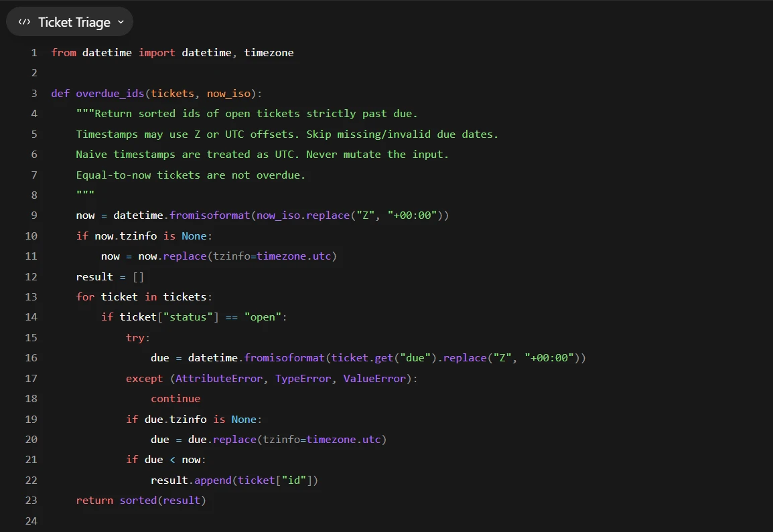Expand the chevron next to Ticket Triage
The width and height of the screenshot is (773, 532).
click(121, 22)
